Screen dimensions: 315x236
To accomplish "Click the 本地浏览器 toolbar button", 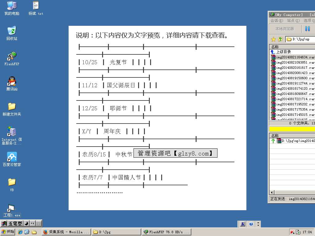I will tap(285, 29).
